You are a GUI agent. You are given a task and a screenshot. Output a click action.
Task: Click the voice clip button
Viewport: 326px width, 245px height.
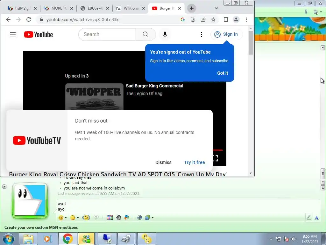click(96, 217)
